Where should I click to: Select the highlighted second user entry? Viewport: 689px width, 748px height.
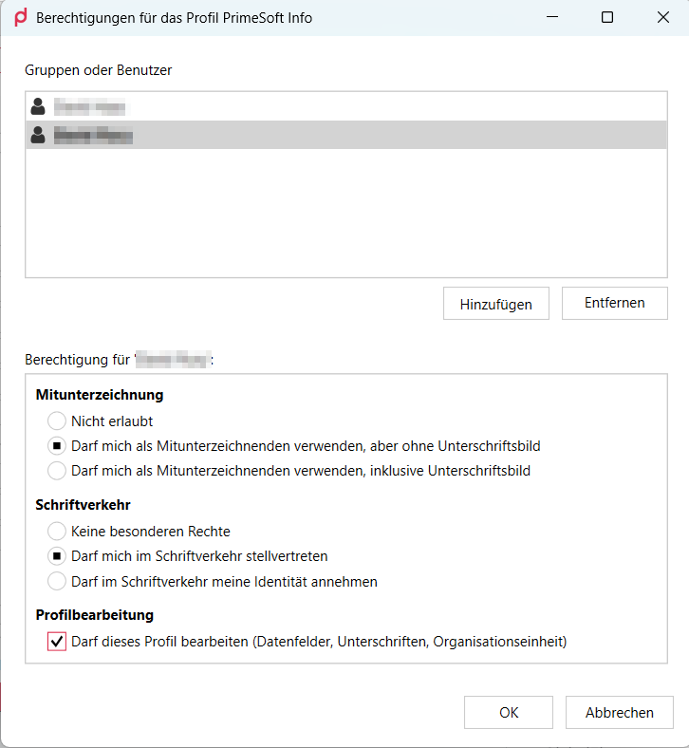coord(346,135)
